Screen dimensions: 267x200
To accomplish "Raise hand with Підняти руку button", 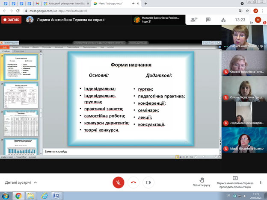I will (x=202, y=182).
